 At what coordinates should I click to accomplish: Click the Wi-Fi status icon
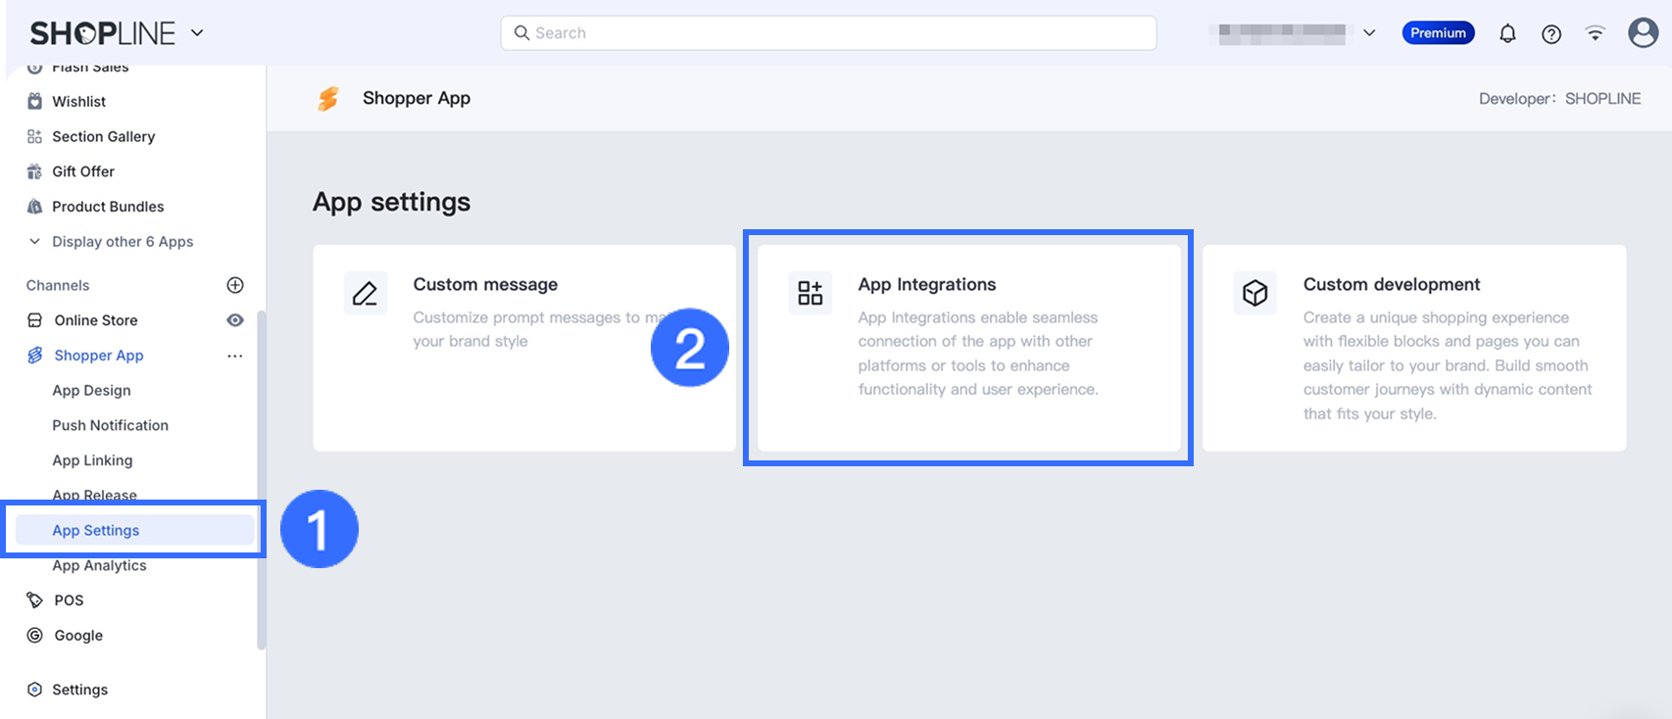[x=1596, y=33]
